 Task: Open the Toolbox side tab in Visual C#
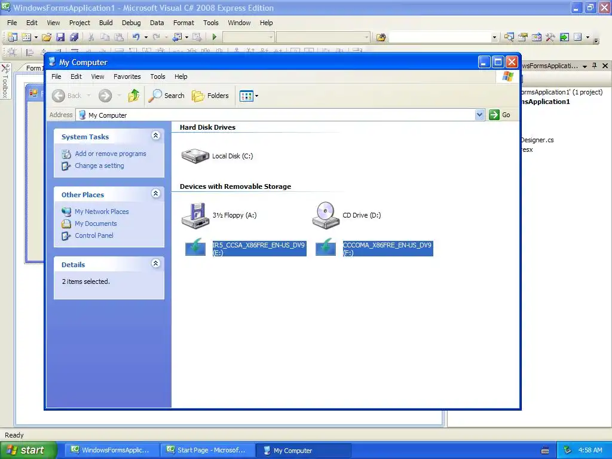coord(5,81)
